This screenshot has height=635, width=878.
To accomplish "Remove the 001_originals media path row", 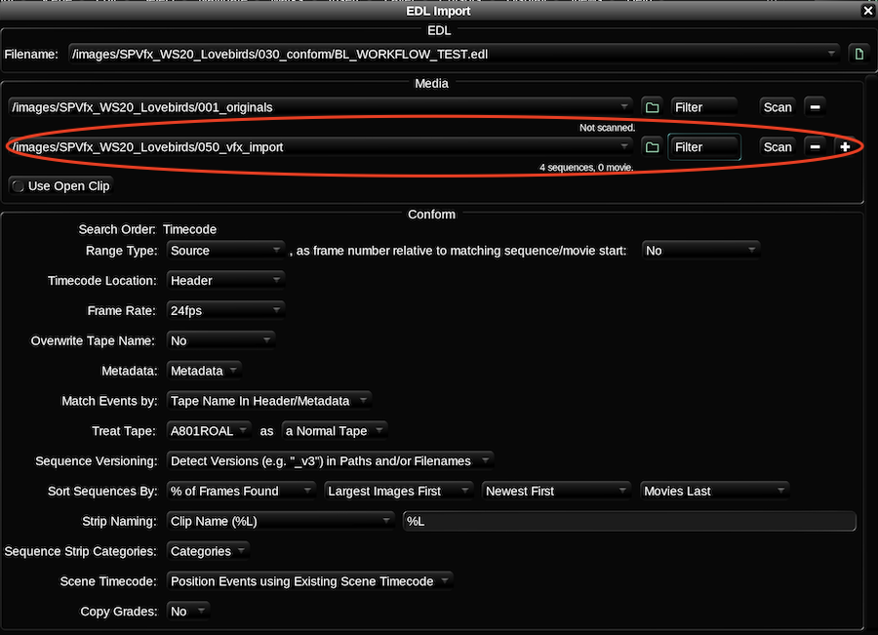I will (816, 107).
